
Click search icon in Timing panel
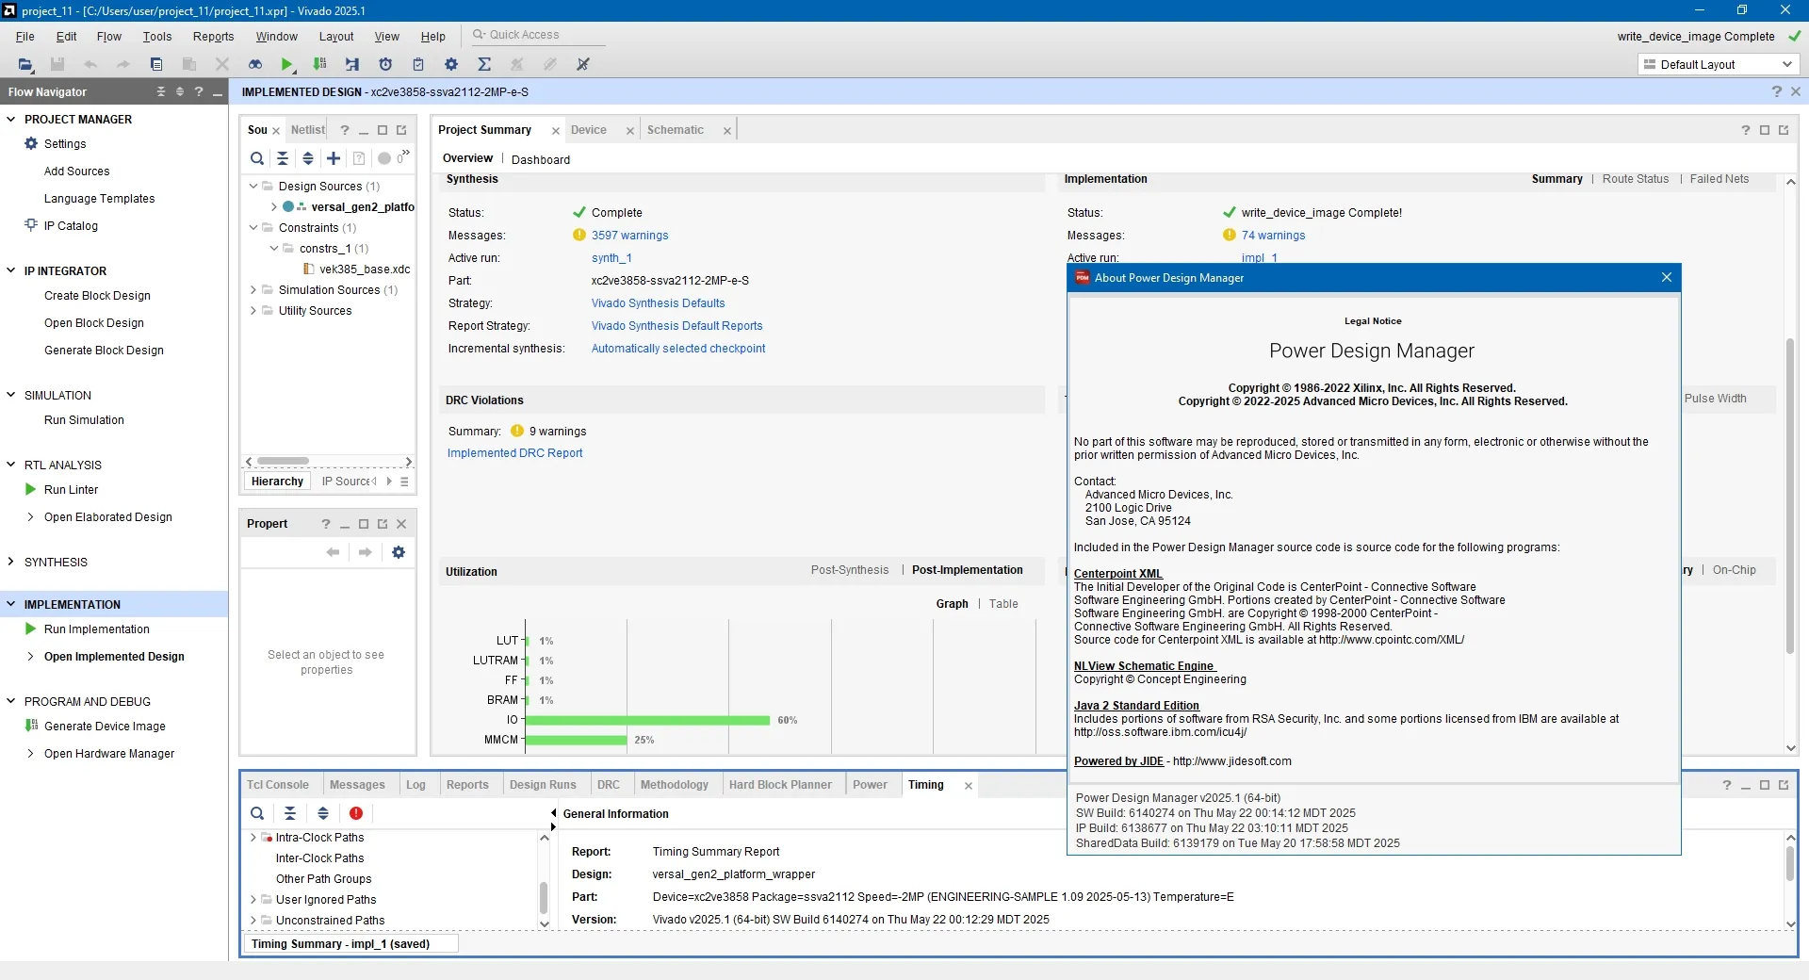click(x=257, y=813)
